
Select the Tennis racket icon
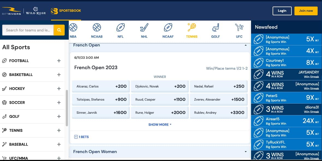(192, 27)
